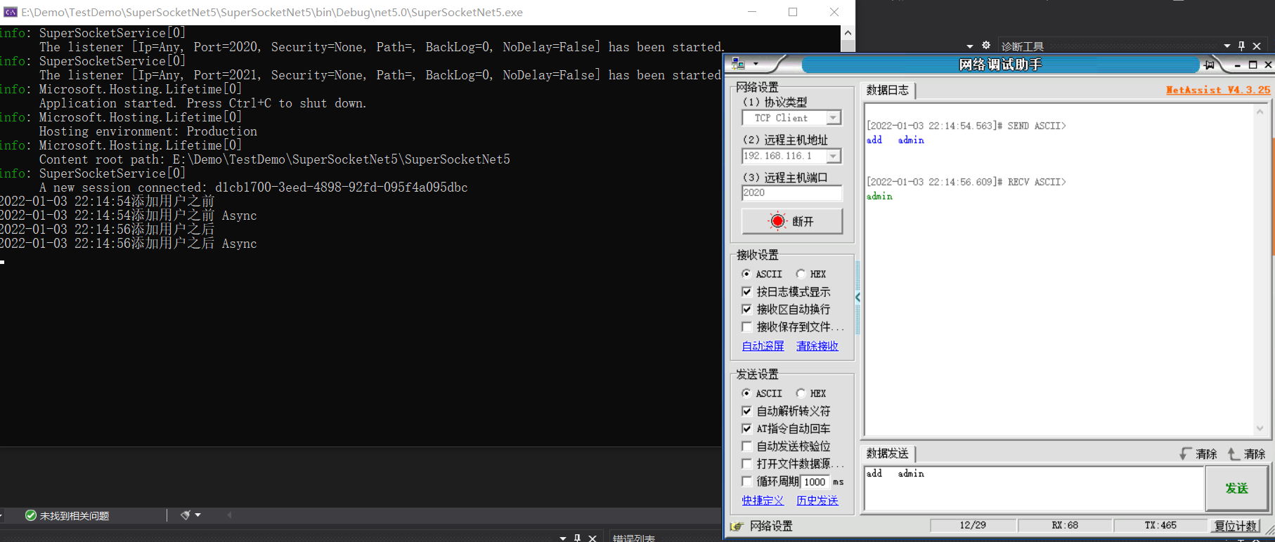Click the down-arrow 清除 icon

[1186, 454]
